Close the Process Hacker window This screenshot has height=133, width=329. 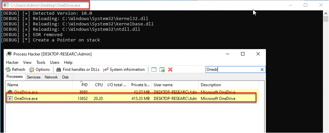click(258, 54)
